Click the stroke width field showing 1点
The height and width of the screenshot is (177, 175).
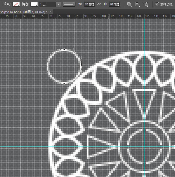click(47, 4)
